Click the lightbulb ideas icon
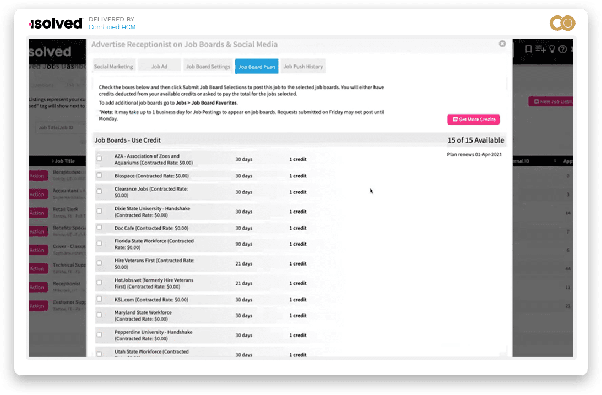The image size is (602, 395). tap(552, 49)
